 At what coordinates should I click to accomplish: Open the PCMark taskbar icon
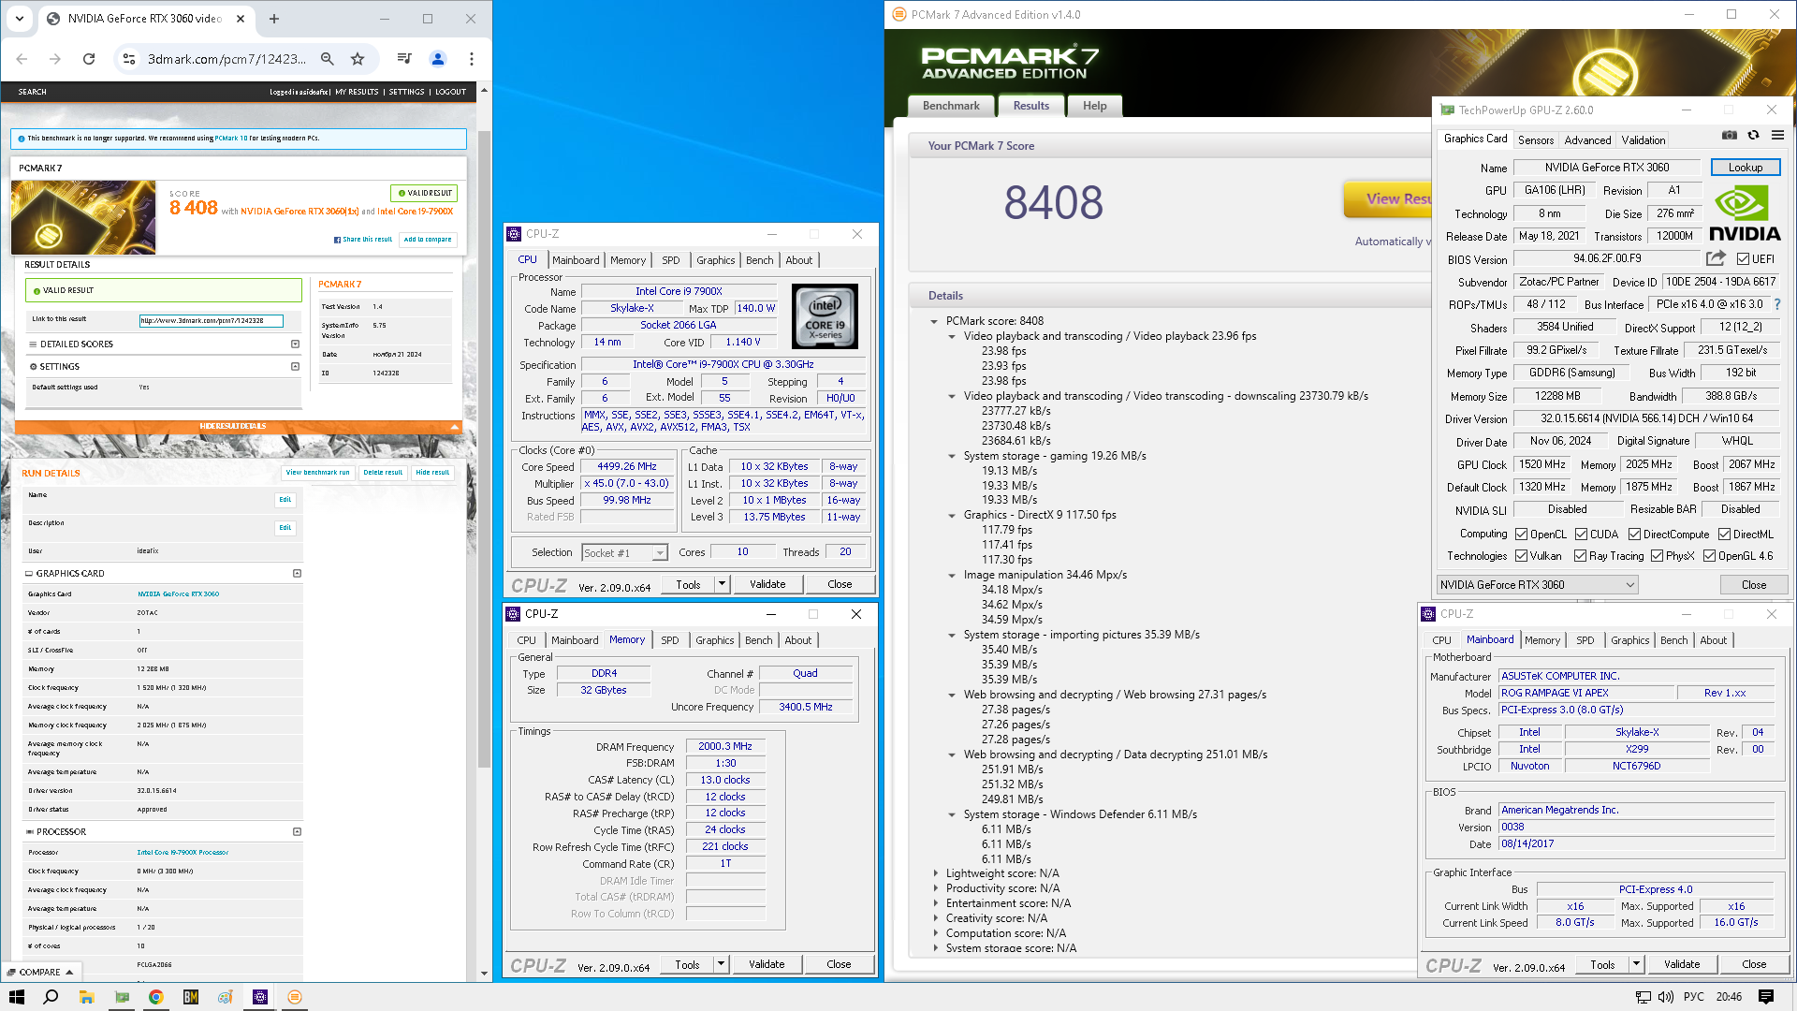295,997
